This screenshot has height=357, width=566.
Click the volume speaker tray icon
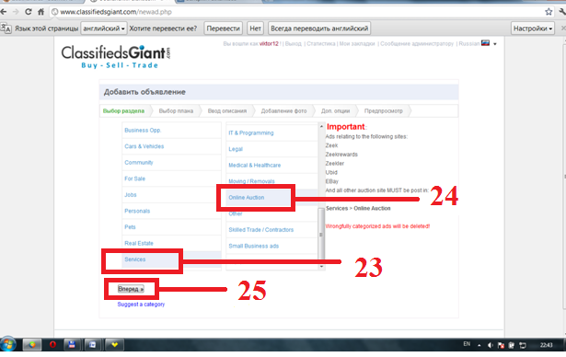pyautogui.click(x=491, y=345)
